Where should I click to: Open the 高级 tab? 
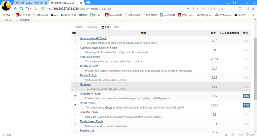pos(117,27)
